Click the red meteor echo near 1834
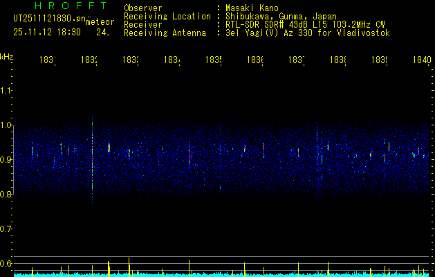Image resolution: width=435 pixels, height=277 pixels. pos(189,157)
